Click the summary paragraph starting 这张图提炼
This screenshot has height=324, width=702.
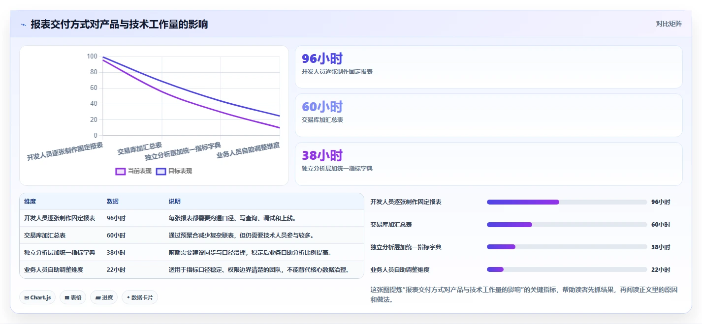click(x=524, y=295)
